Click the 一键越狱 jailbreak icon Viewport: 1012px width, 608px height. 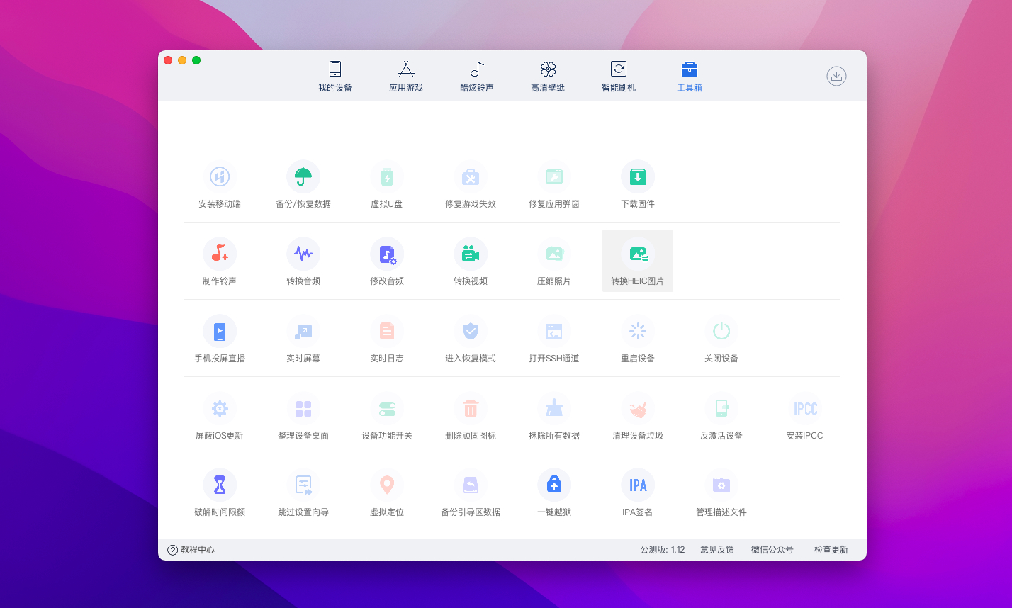[554, 485]
